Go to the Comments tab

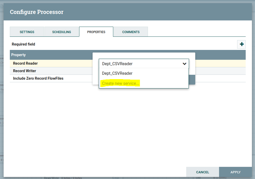pyautogui.click(x=131, y=32)
